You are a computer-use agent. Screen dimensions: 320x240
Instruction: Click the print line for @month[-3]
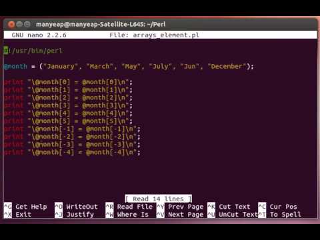point(72,145)
